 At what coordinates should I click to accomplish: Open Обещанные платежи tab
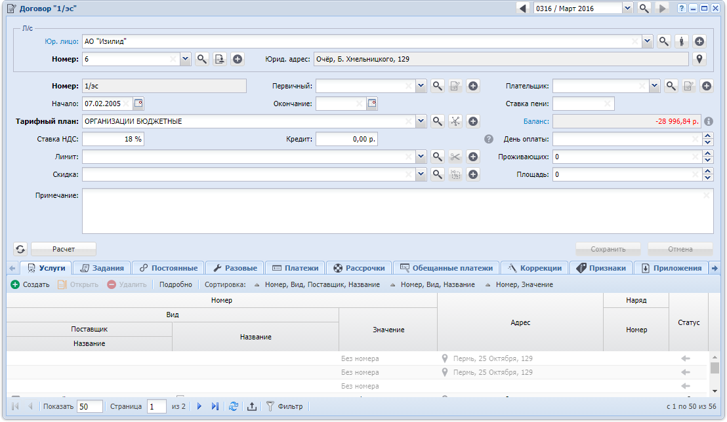(446, 268)
